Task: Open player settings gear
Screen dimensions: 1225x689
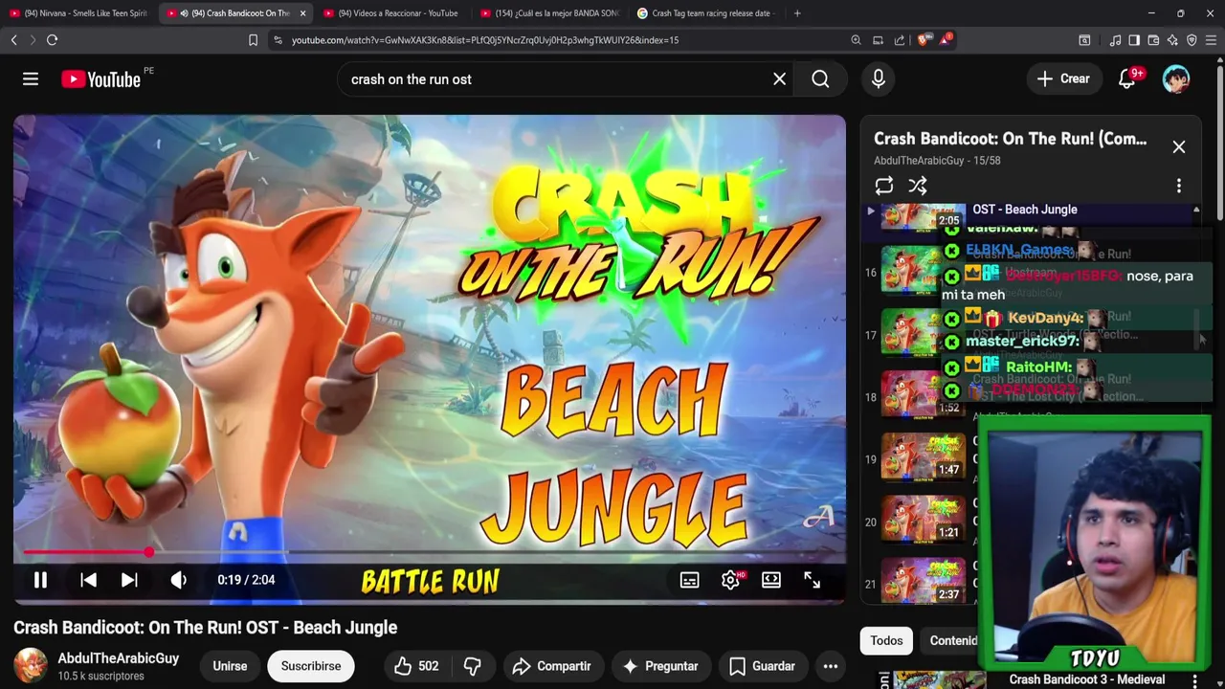Action: [731, 580]
